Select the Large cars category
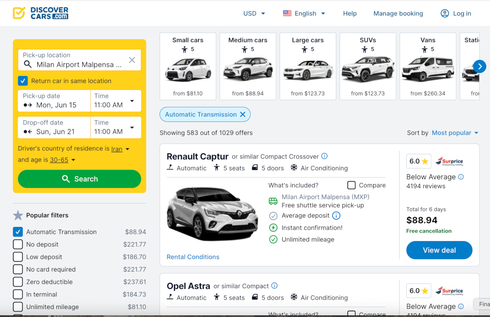Screen dimensions: 490x317 click(x=308, y=66)
